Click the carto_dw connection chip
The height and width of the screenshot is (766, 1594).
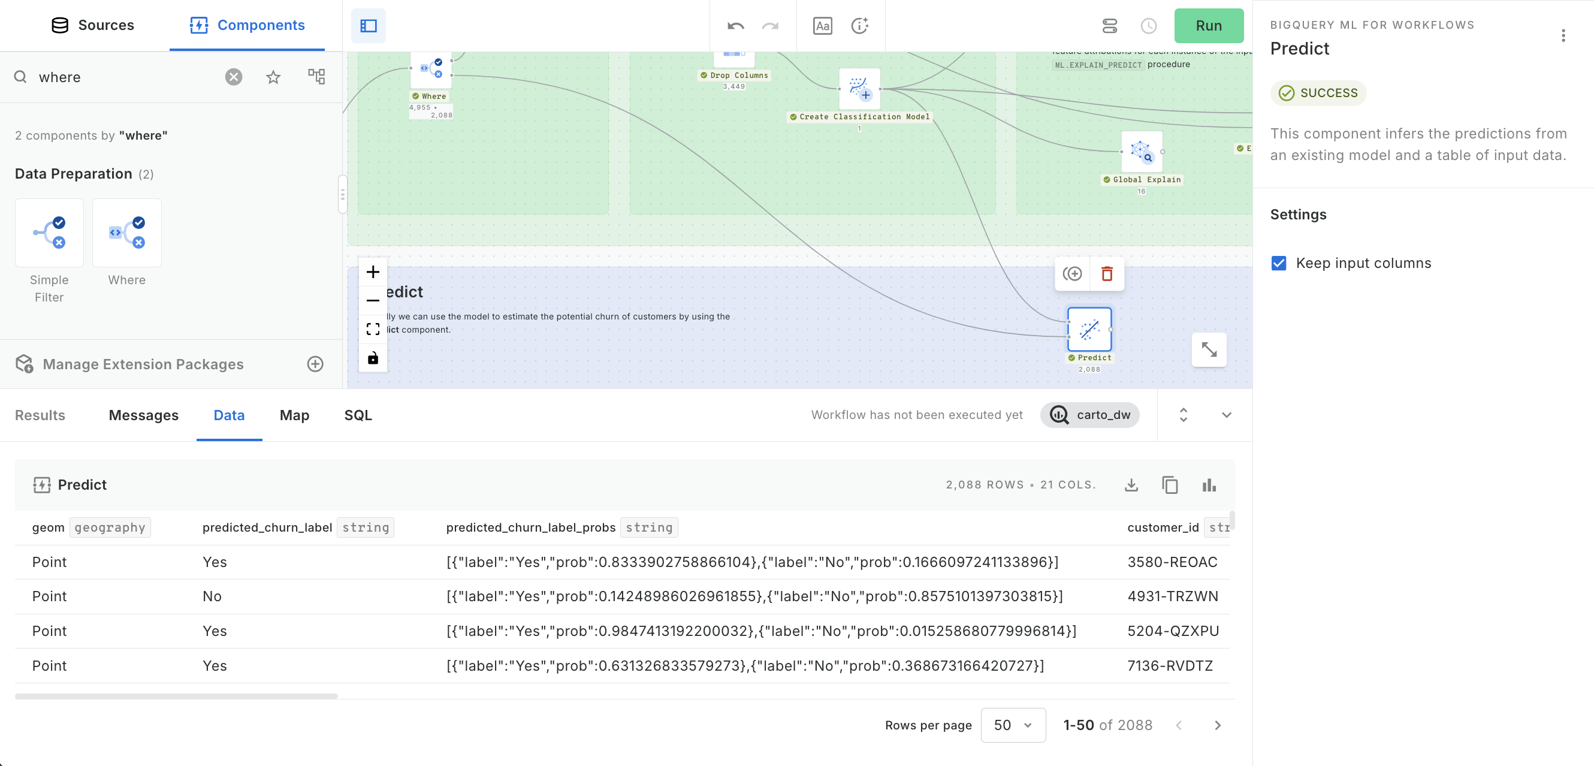[x=1089, y=415]
